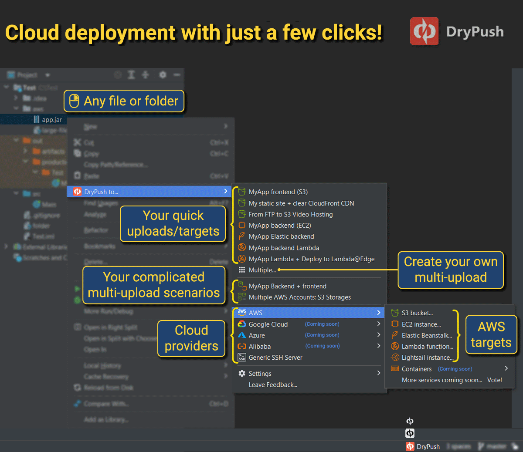Expand the Google Cloud submenu arrow

pyautogui.click(x=379, y=324)
